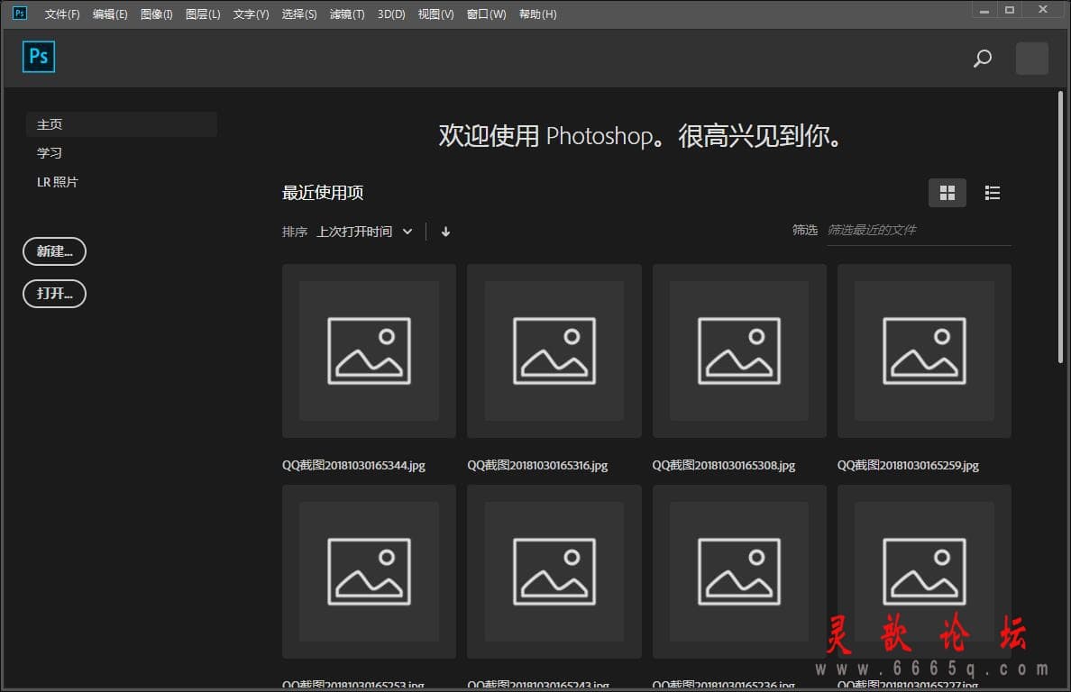Open thumbnail for QQ截图20181030165259.jpg
1071x692 pixels.
coord(924,351)
